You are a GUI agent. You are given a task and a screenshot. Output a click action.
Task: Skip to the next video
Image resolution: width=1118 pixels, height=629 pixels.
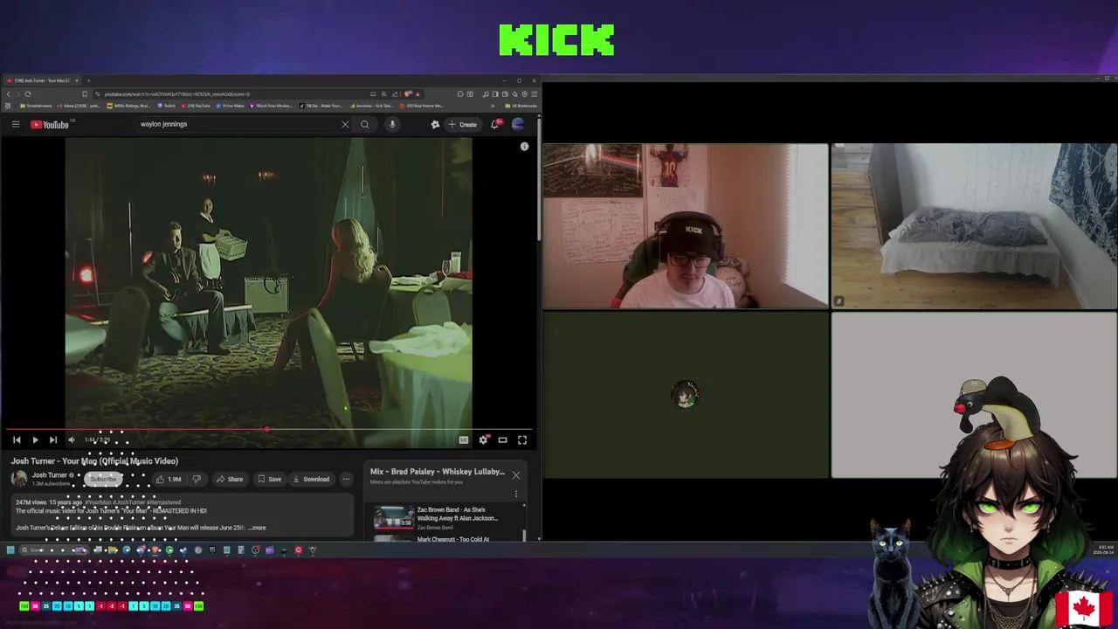tap(53, 440)
